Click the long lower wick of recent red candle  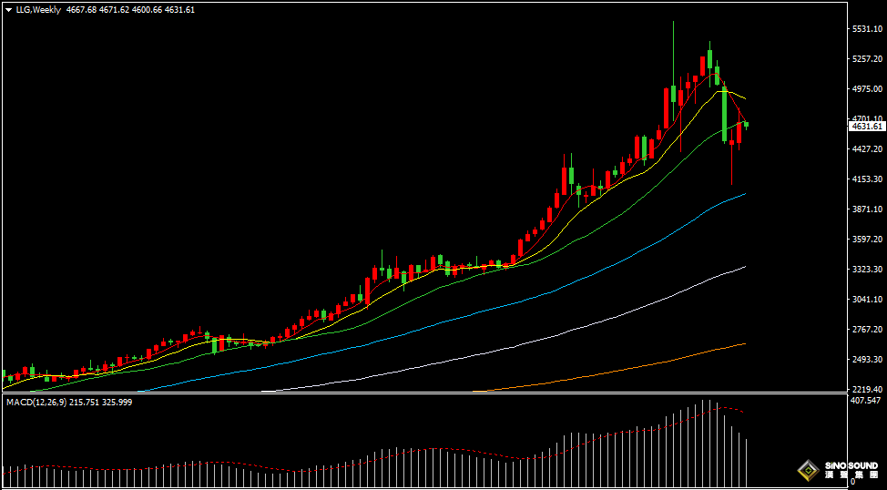coord(731,168)
